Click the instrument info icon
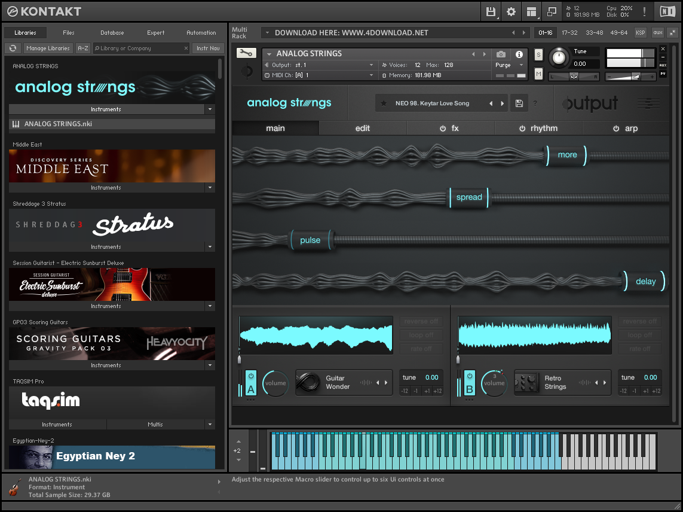This screenshot has height=512, width=683. (519, 54)
